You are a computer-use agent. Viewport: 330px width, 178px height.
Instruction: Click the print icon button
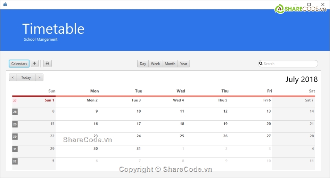(x=48, y=64)
